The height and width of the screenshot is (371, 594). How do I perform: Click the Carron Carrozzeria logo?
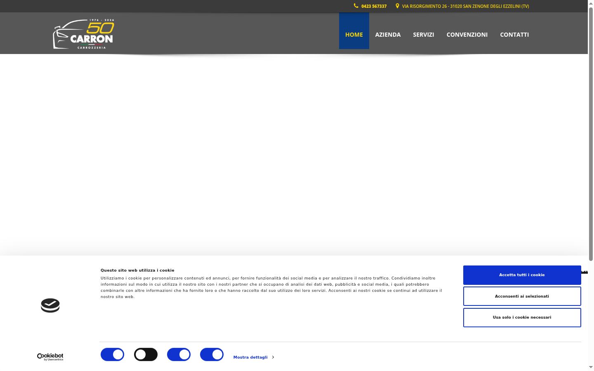tap(84, 34)
